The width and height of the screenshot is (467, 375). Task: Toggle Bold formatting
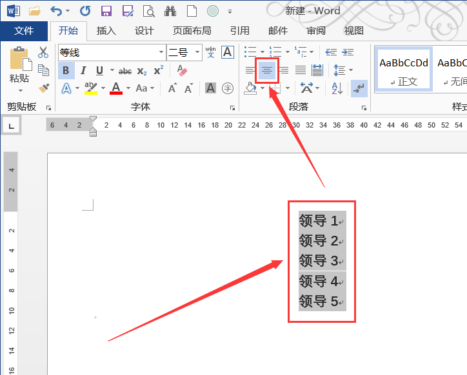pos(66,71)
